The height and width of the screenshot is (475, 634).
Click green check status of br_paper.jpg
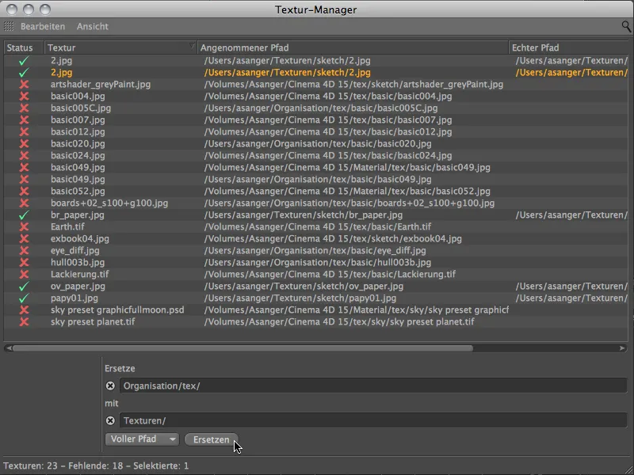tap(24, 215)
